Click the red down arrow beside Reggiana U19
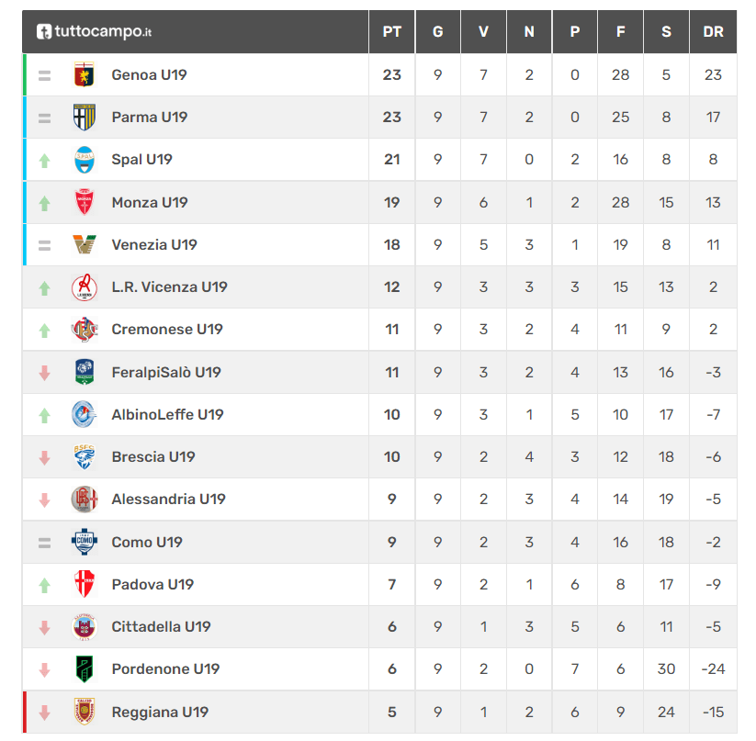 [x=44, y=713]
